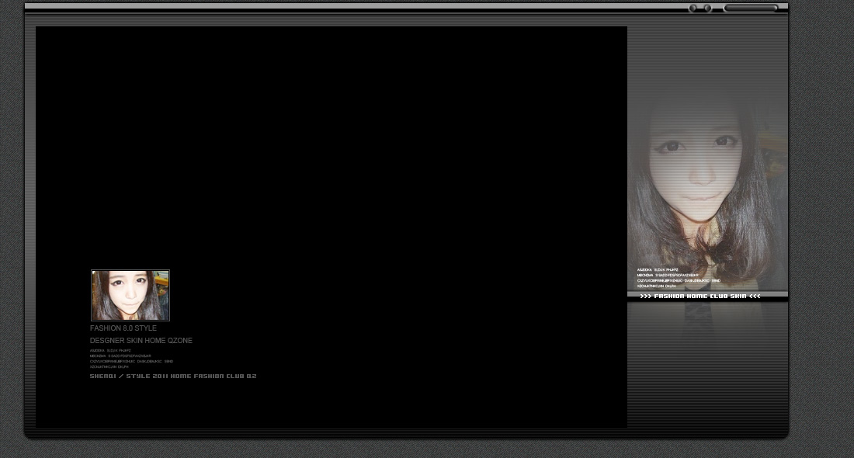Click the tiny text under DESGNER SKIN HOME QZONE
This screenshot has width=854, height=458.
(131, 359)
